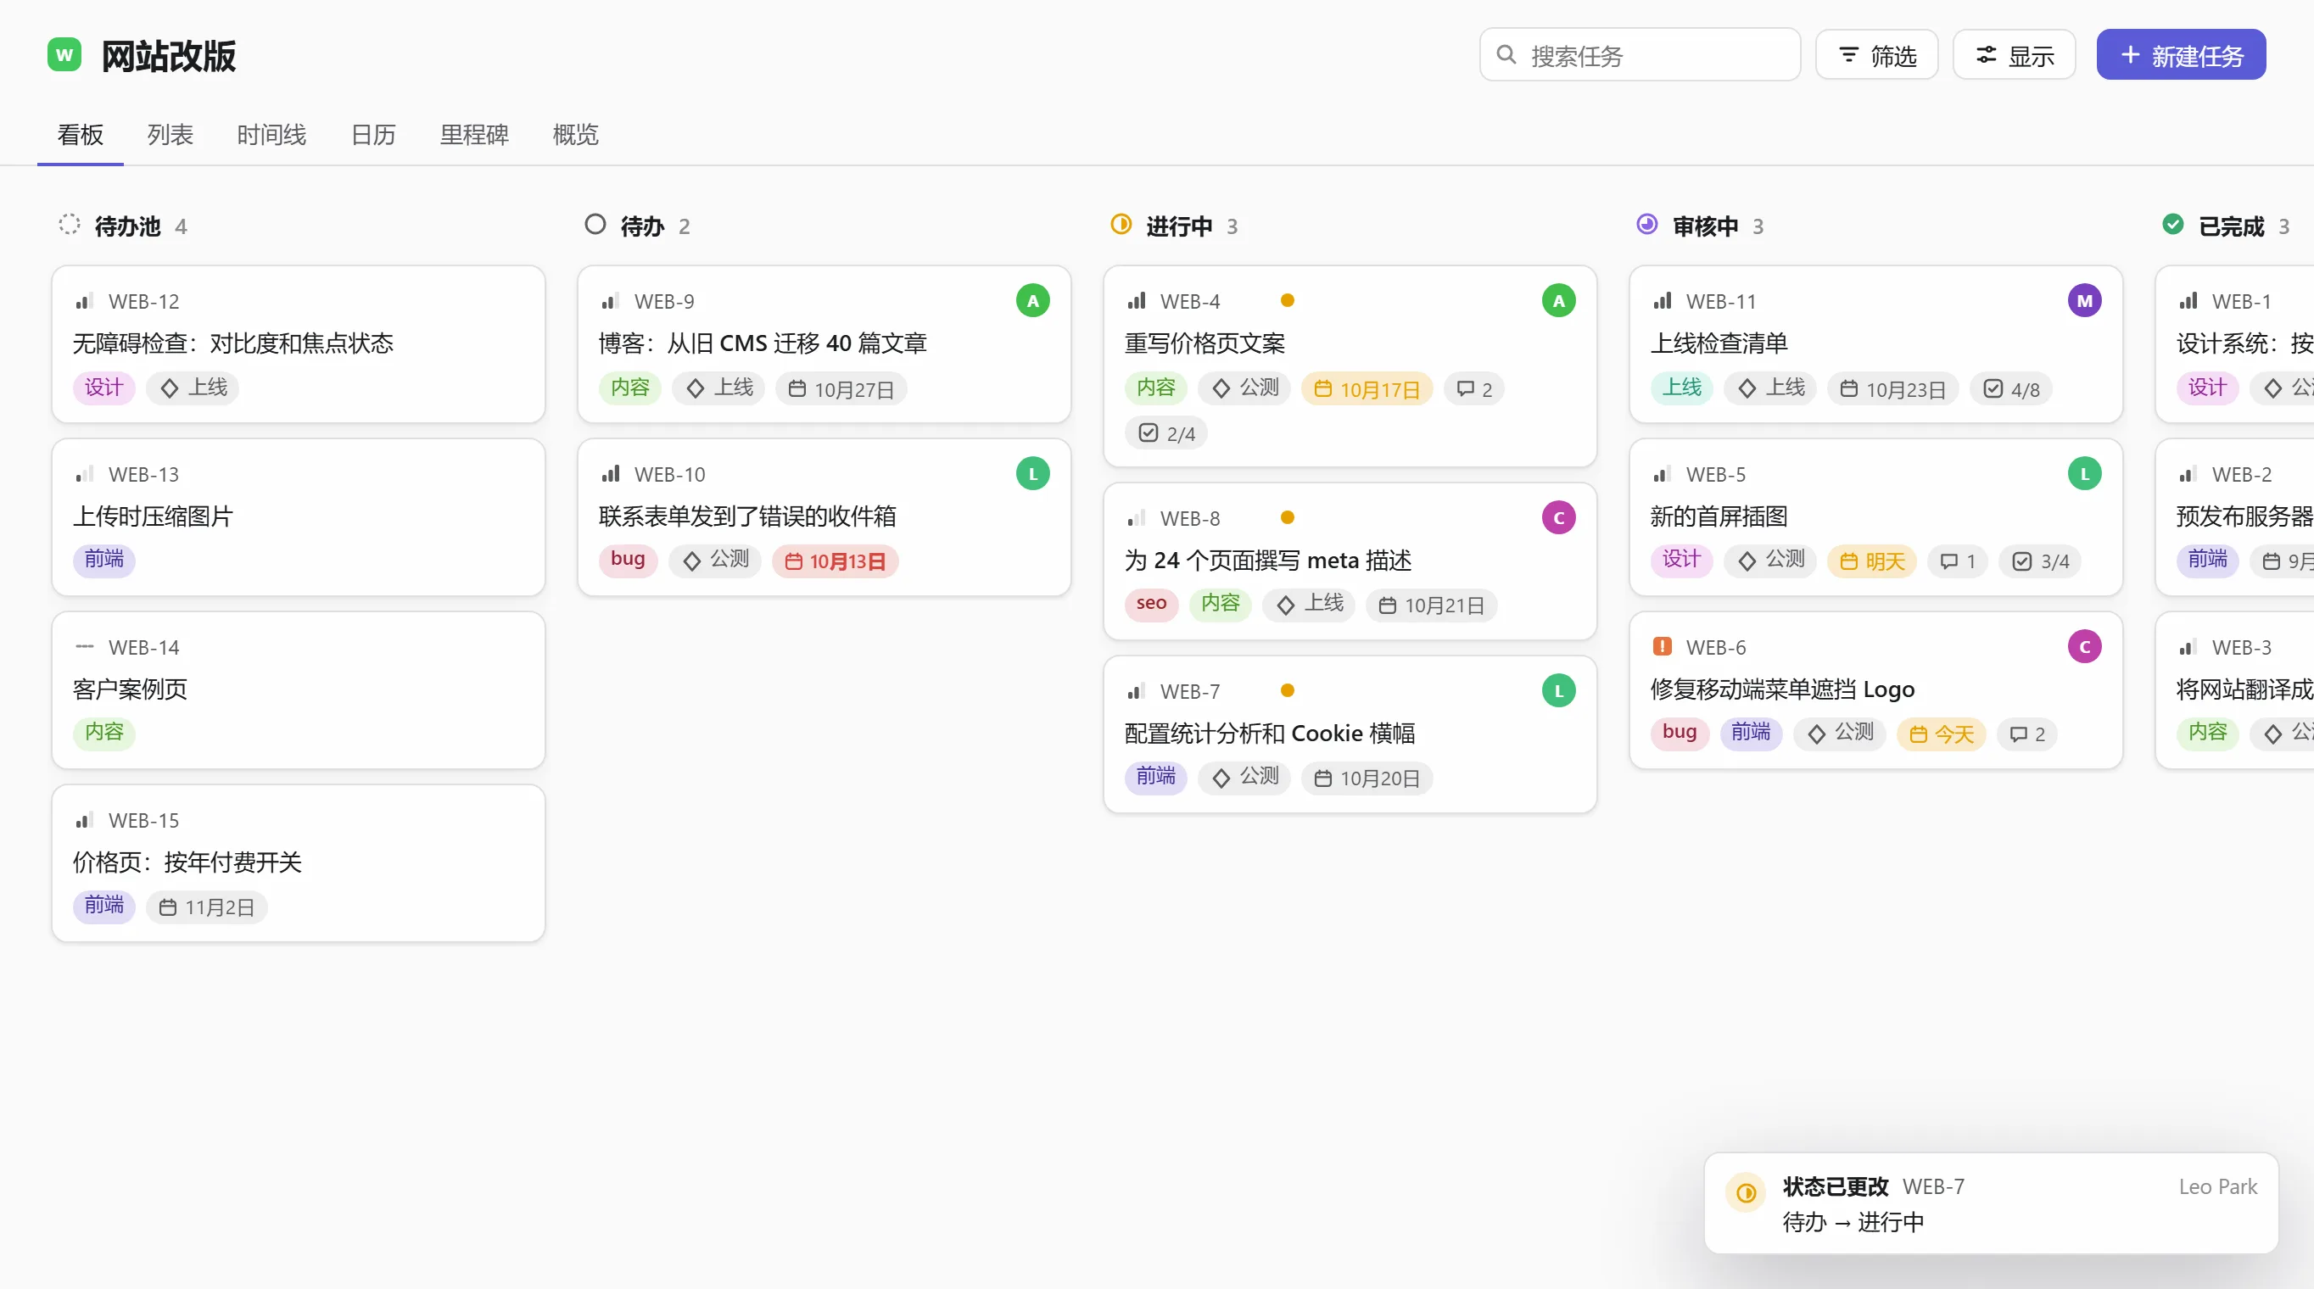
Task: Open the 显示 display options
Action: point(2013,56)
